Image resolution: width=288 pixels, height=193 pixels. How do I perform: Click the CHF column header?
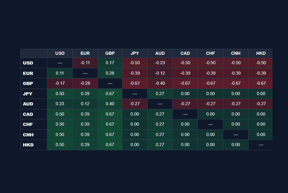click(x=210, y=54)
